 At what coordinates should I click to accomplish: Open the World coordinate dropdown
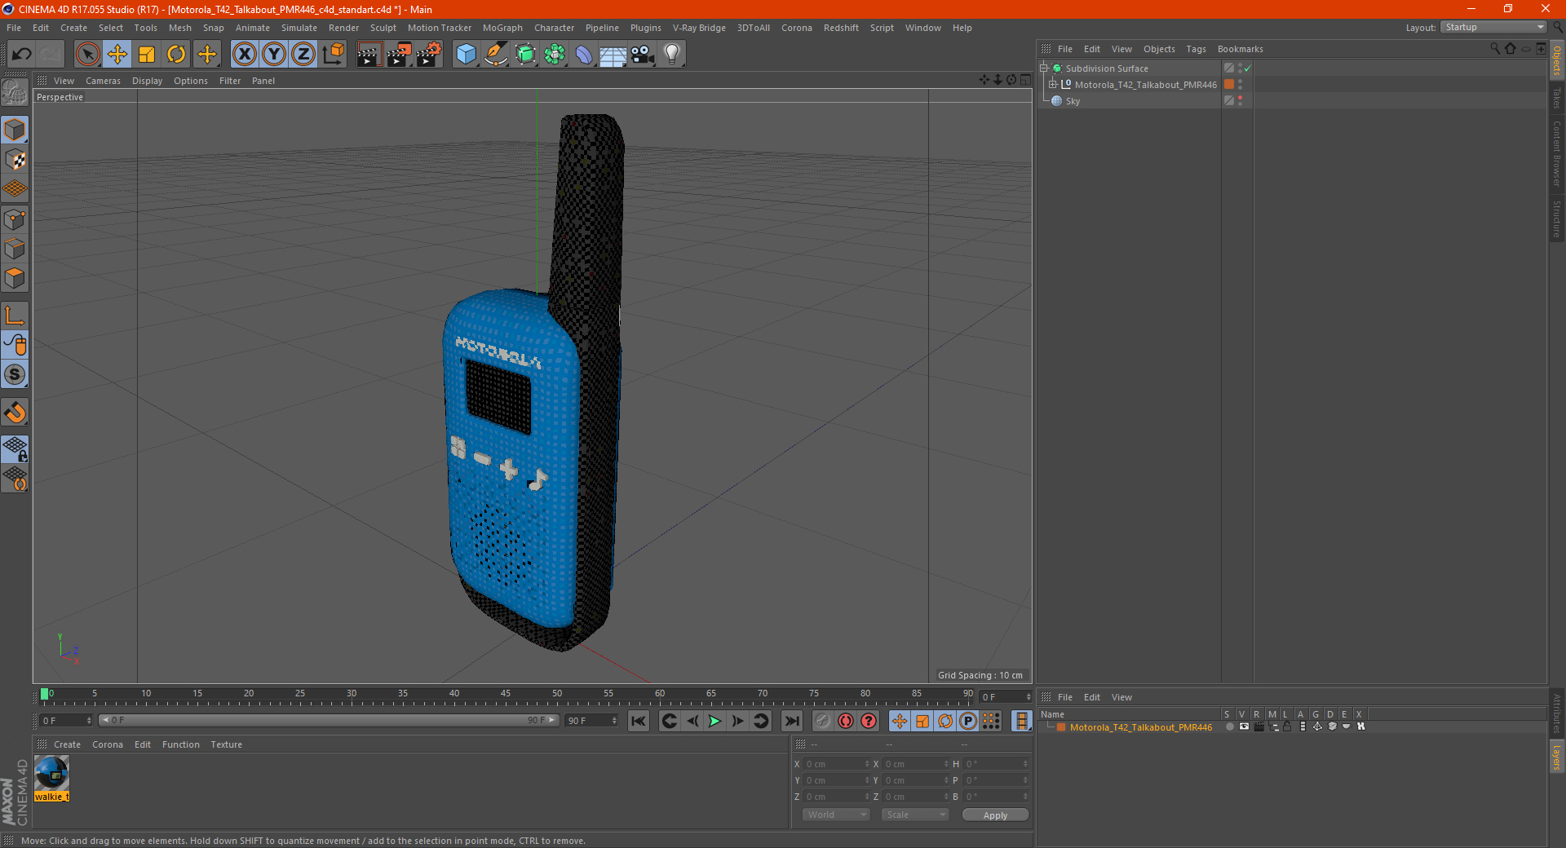(x=836, y=815)
